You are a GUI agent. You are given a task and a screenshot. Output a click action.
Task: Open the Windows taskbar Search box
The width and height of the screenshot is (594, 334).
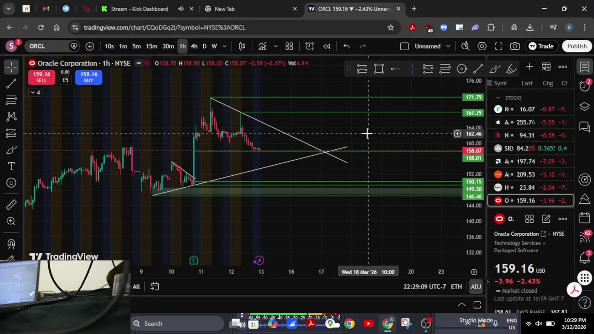(x=178, y=323)
